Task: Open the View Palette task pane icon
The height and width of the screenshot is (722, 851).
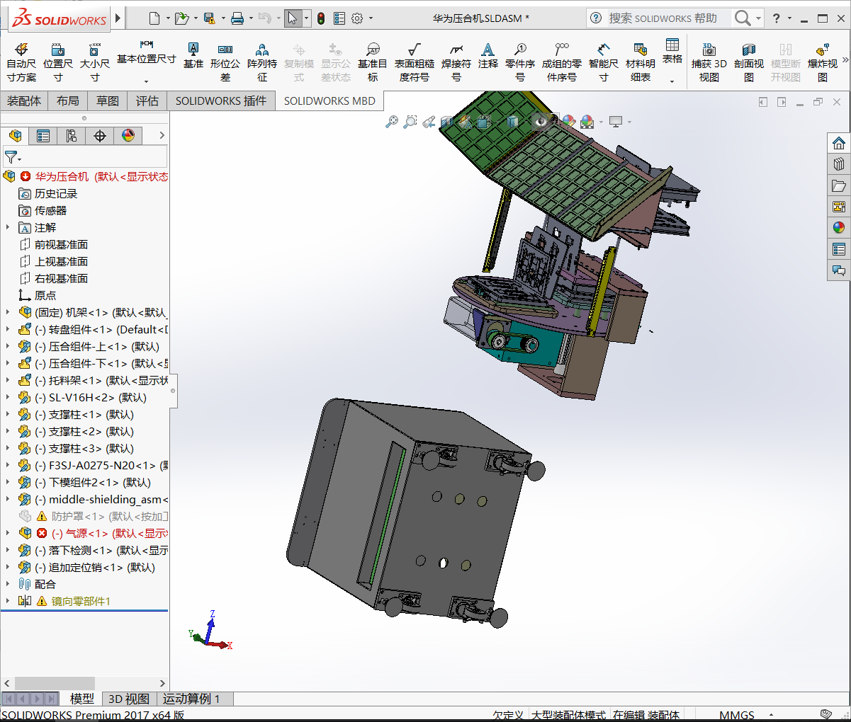Action: [839, 207]
